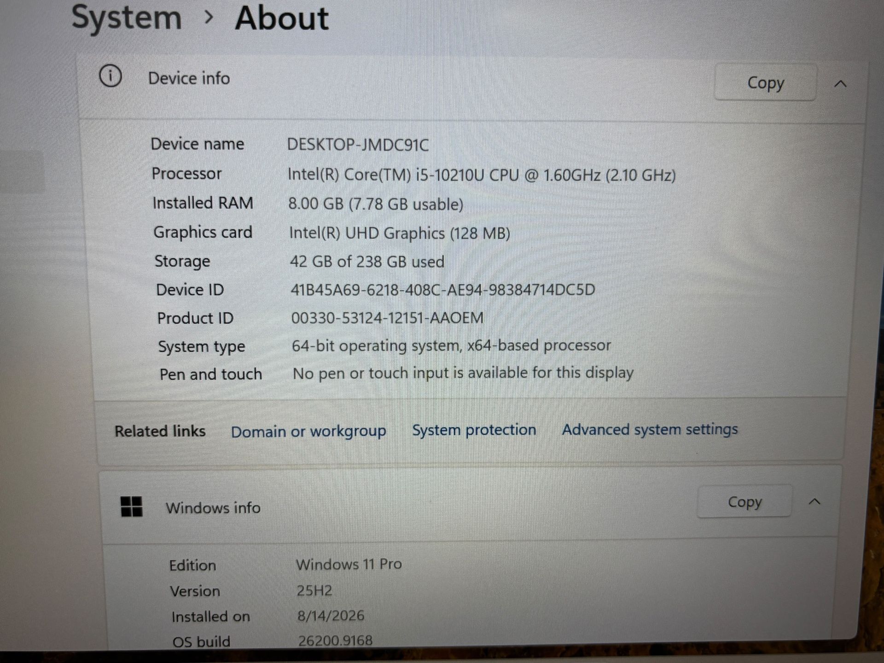Select the Device ID value 41B45A69-6218-408C-AE94-98384714DC5D

point(443,290)
